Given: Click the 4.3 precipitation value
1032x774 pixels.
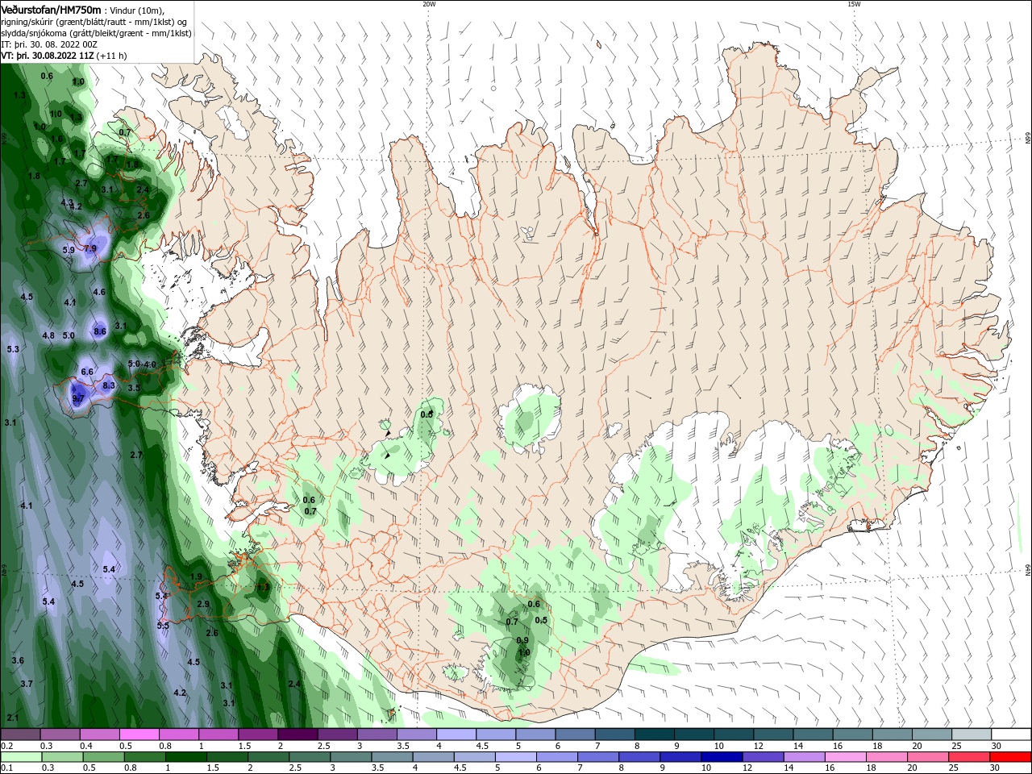Looking at the screenshot, I should [x=67, y=202].
